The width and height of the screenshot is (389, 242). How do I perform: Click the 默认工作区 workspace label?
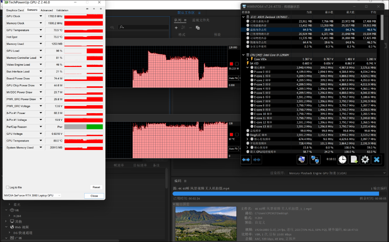point(186,13)
